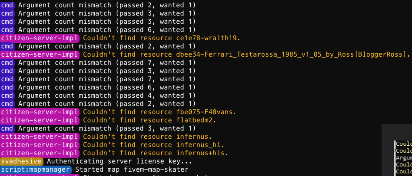Select the fbe075-F40vans resource name

coord(204,112)
